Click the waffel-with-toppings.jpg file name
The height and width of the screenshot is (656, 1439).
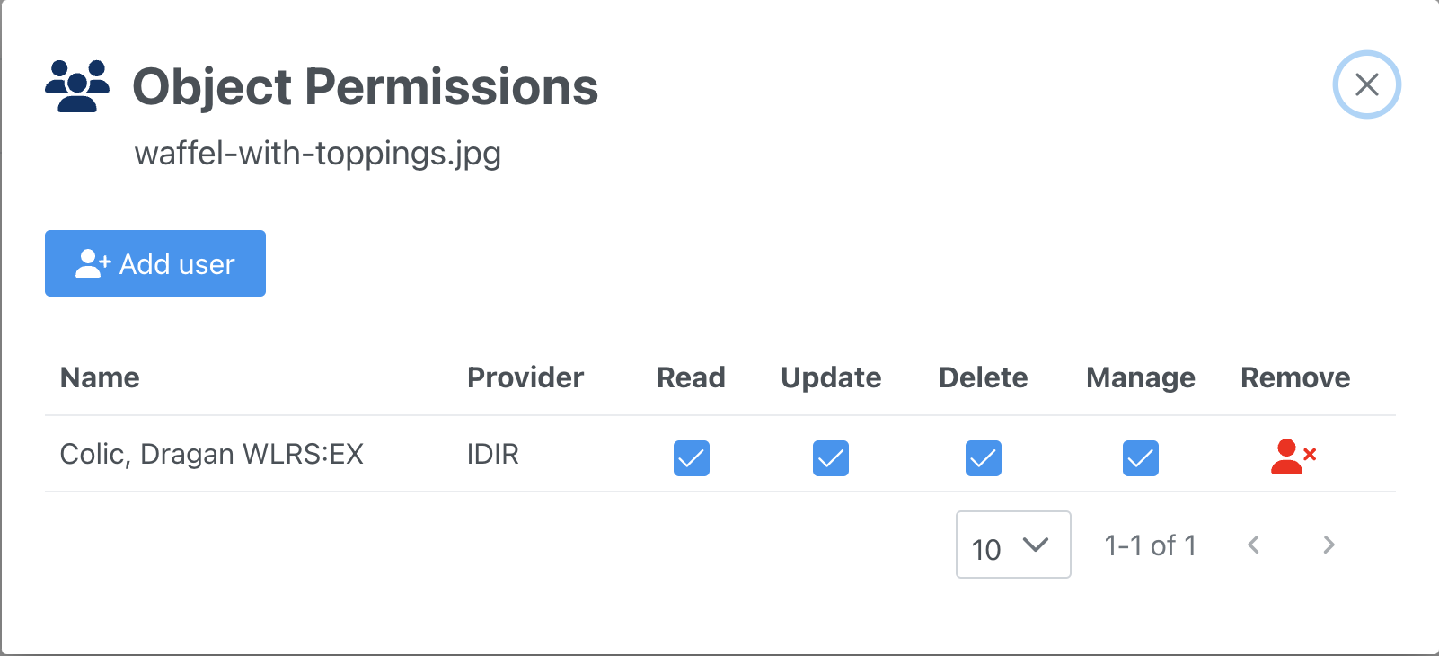(318, 154)
